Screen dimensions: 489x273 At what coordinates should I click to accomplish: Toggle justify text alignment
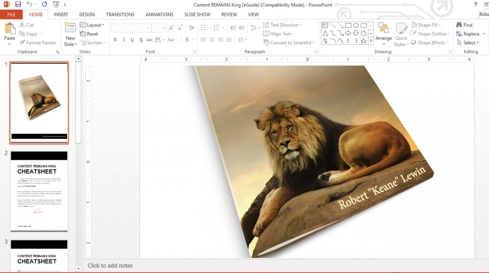(x=229, y=40)
